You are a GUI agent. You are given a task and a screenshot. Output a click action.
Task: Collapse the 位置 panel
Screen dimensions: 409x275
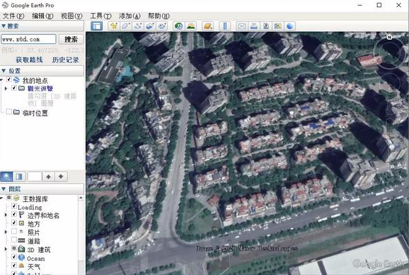(3, 71)
